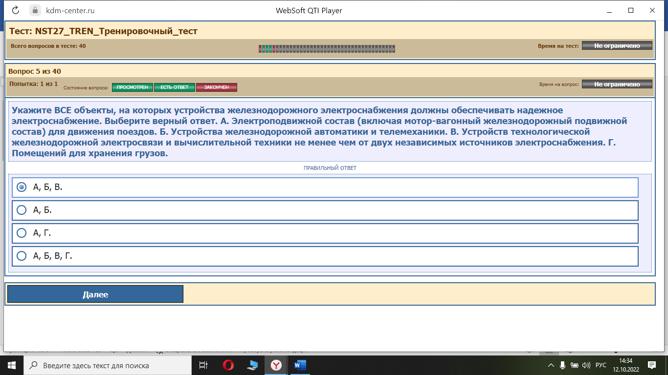Viewport: 668px width, 375px height.
Task: Click the test title NST27_TREN_Тренировочный_тест
Action: 103,31
